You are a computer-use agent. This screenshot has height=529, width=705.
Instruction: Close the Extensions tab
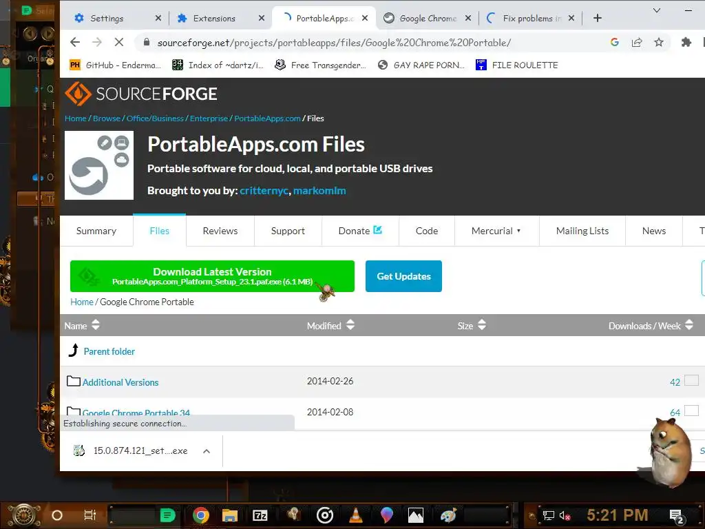tap(262, 18)
